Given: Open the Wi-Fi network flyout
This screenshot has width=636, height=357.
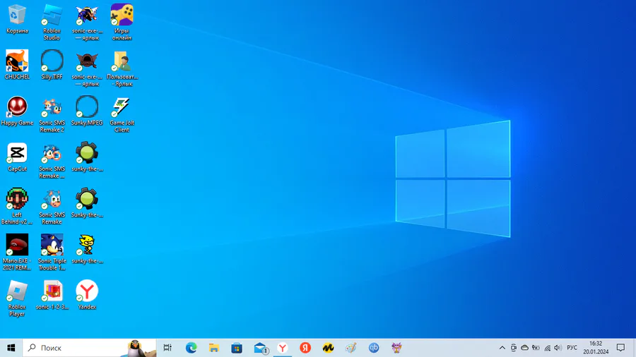Looking at the screenshot, I should (547, 348).
